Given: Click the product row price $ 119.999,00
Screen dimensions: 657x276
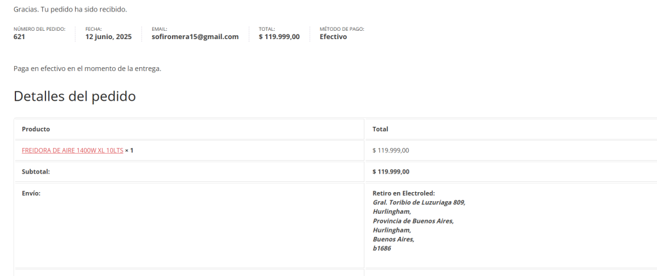Looking at the screenshot, I should point(391,150).
